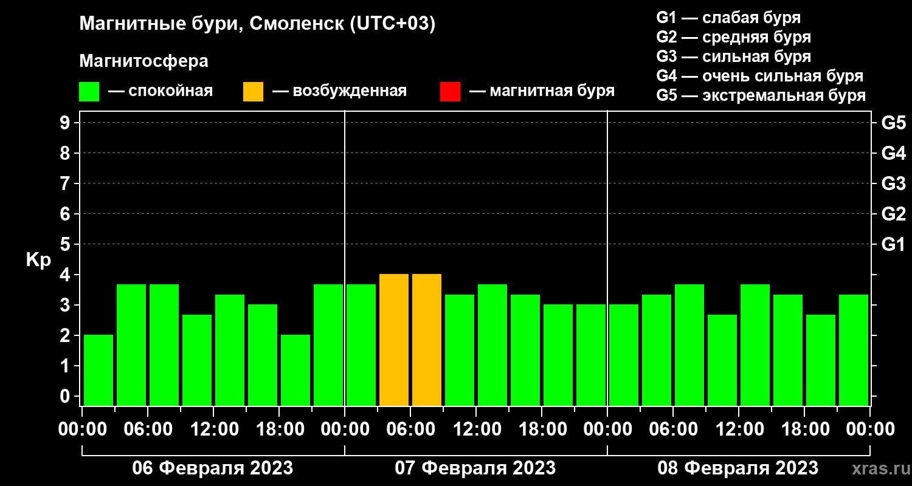This screenshot has height=486, width=912.
Task: Click the 07 February bar for 00:00–03:00
Action: 361,344
